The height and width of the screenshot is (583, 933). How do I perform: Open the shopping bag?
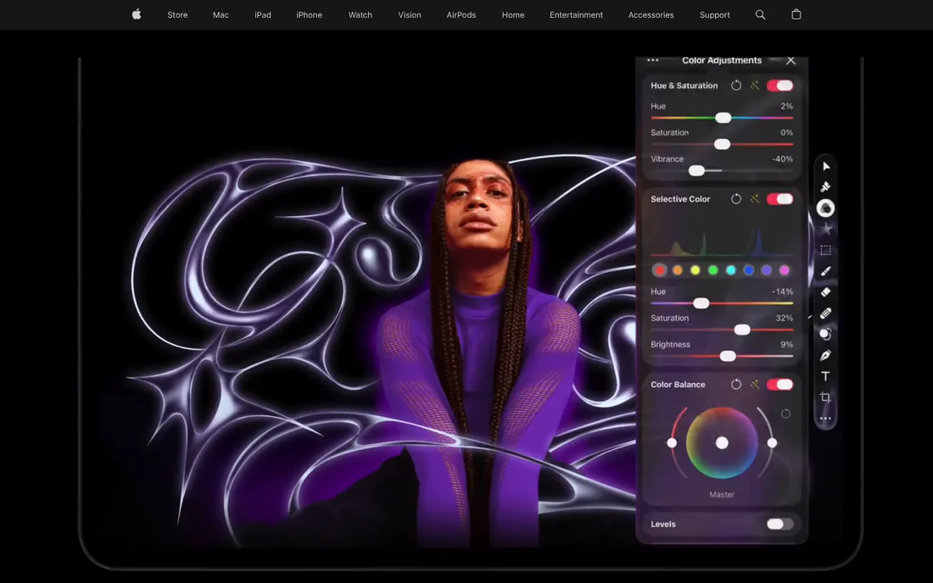796,14
